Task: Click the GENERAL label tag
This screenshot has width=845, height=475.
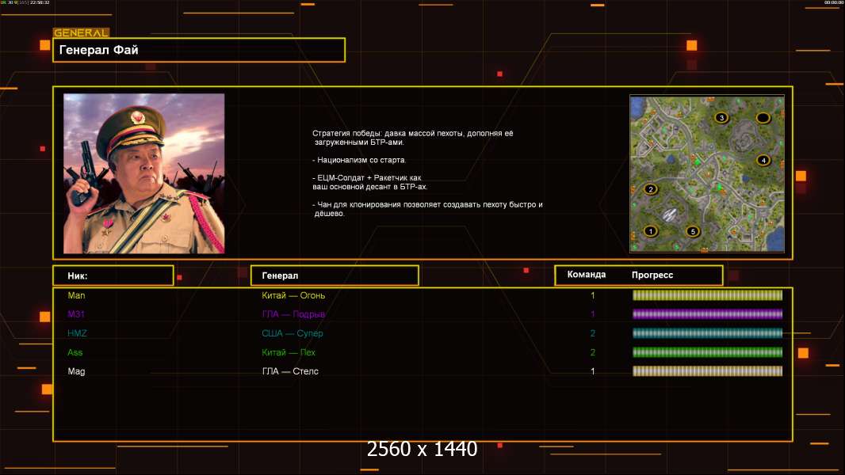Action: pos(81,33)
